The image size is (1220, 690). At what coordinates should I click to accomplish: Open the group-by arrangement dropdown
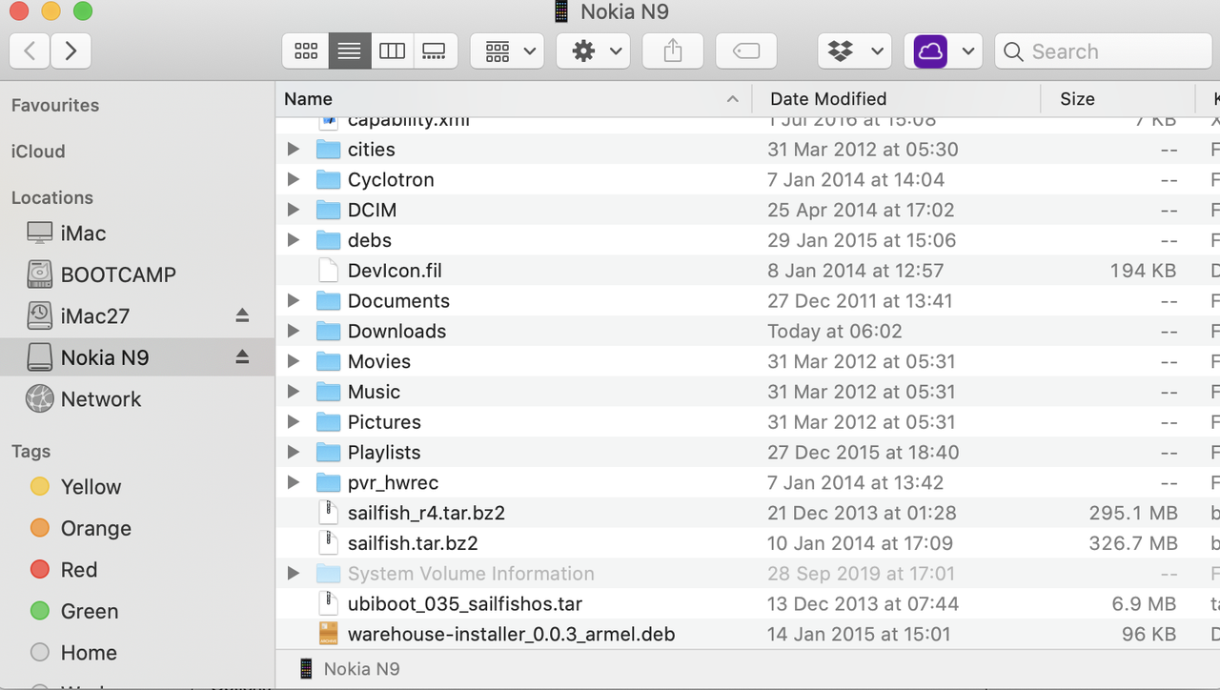pyautogui.click(x=507, y=51)
